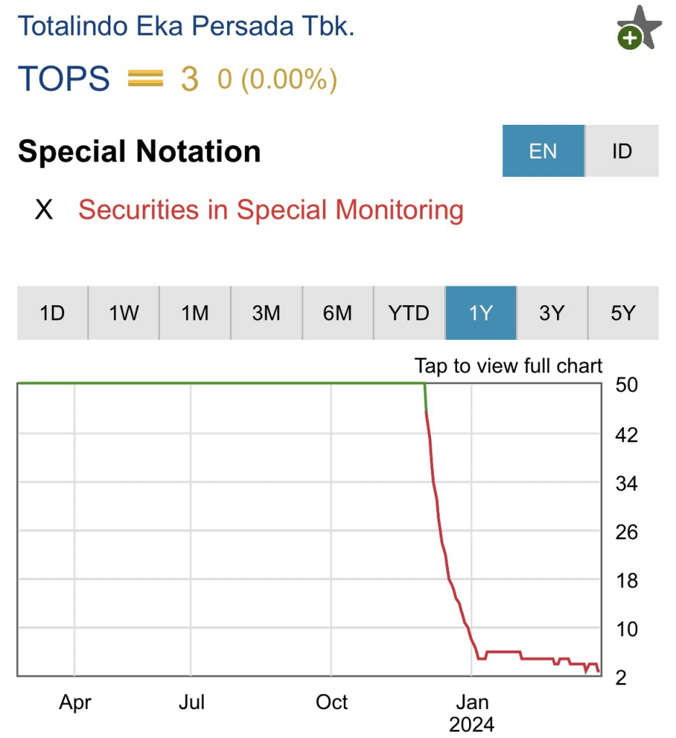The image size is (676, 738).
Task: Select the 6M chart range
Action: tap(337, 313)
